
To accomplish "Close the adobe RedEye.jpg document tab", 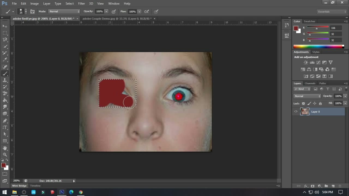I will click(x=77, y=19).
